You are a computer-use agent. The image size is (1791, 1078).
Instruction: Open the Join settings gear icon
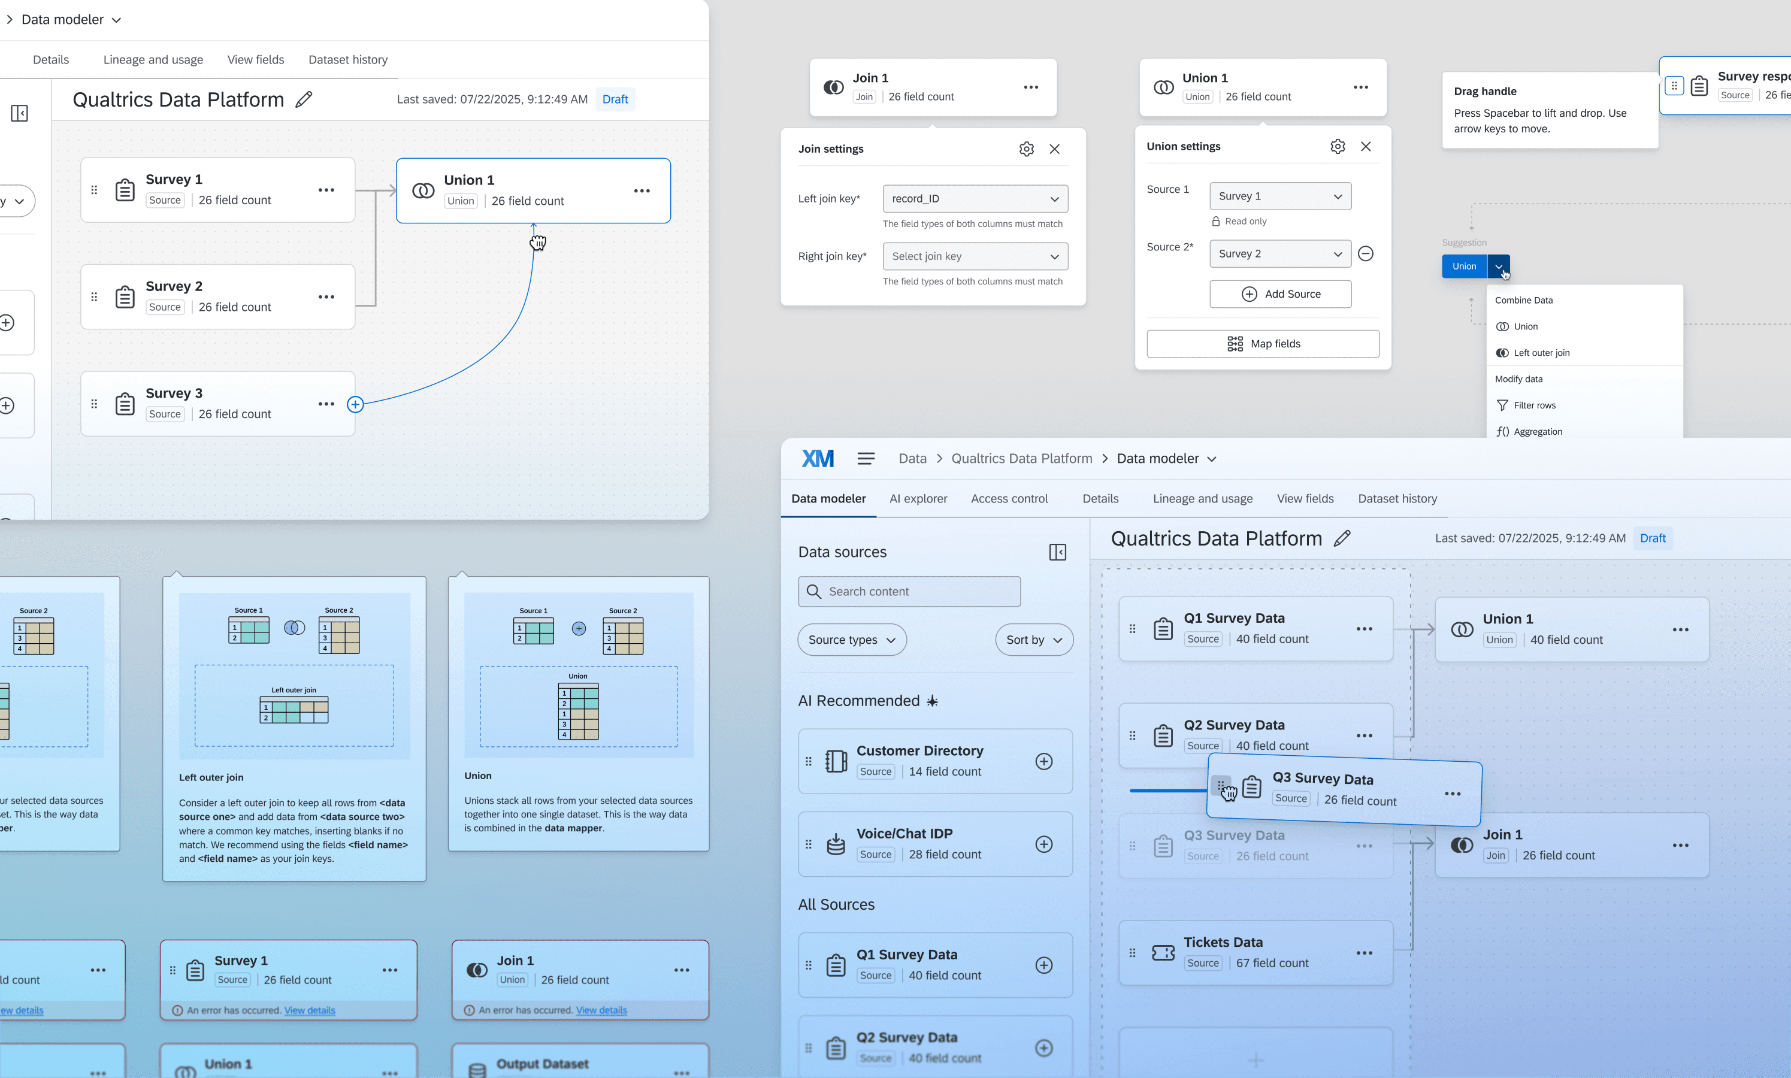1026,149
